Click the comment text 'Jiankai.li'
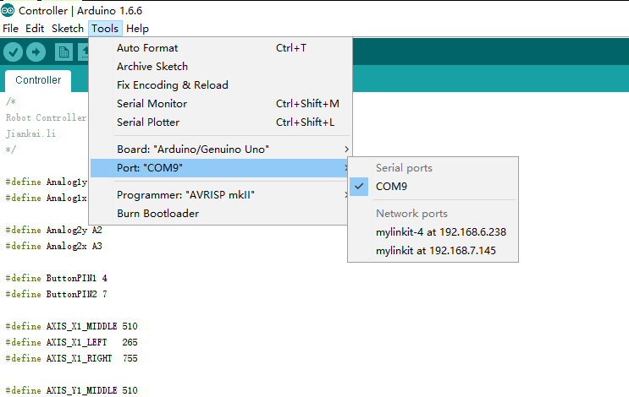 coord(30,133)
